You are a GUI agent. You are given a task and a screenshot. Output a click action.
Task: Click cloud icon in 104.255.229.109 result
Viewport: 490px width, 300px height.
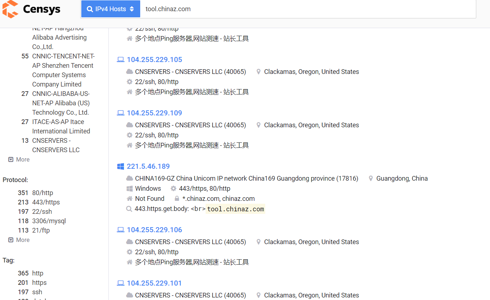click(x=129, y=125)
